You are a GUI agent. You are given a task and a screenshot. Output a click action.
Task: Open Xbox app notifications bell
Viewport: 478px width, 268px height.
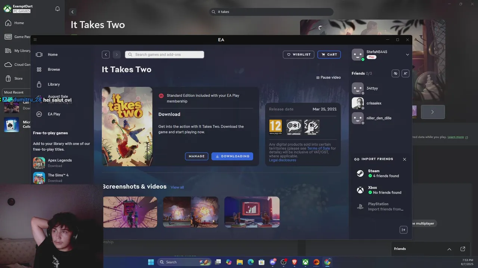[58, 9]
